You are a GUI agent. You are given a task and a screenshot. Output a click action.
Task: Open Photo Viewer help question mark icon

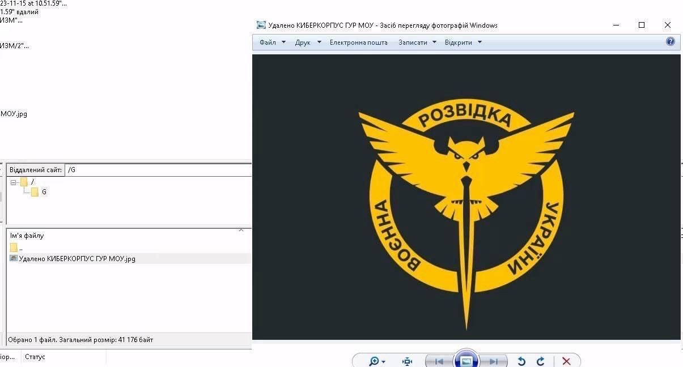(671, 41)
